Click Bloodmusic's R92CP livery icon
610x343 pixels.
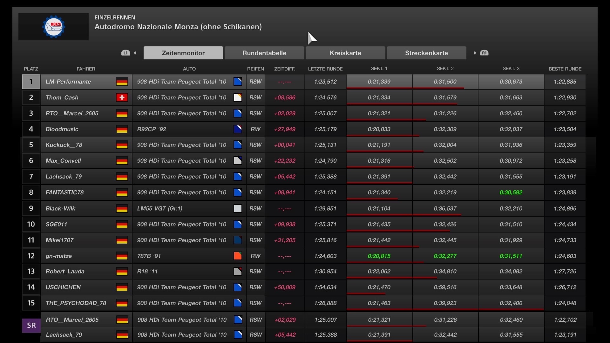click(238, 129)
